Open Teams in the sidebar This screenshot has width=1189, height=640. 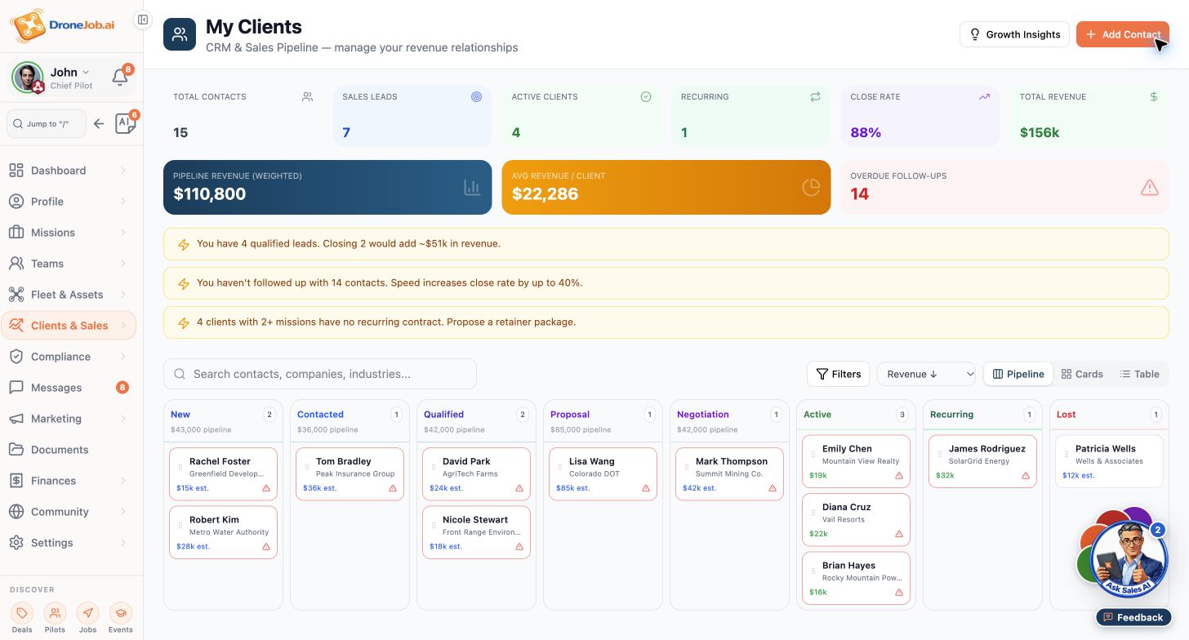(x=69, y=264)
